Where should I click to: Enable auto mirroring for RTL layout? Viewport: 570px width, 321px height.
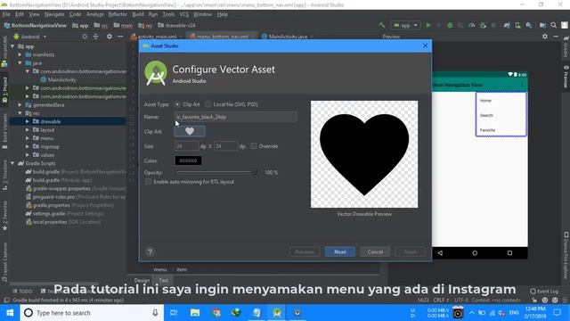pos(149,182)
